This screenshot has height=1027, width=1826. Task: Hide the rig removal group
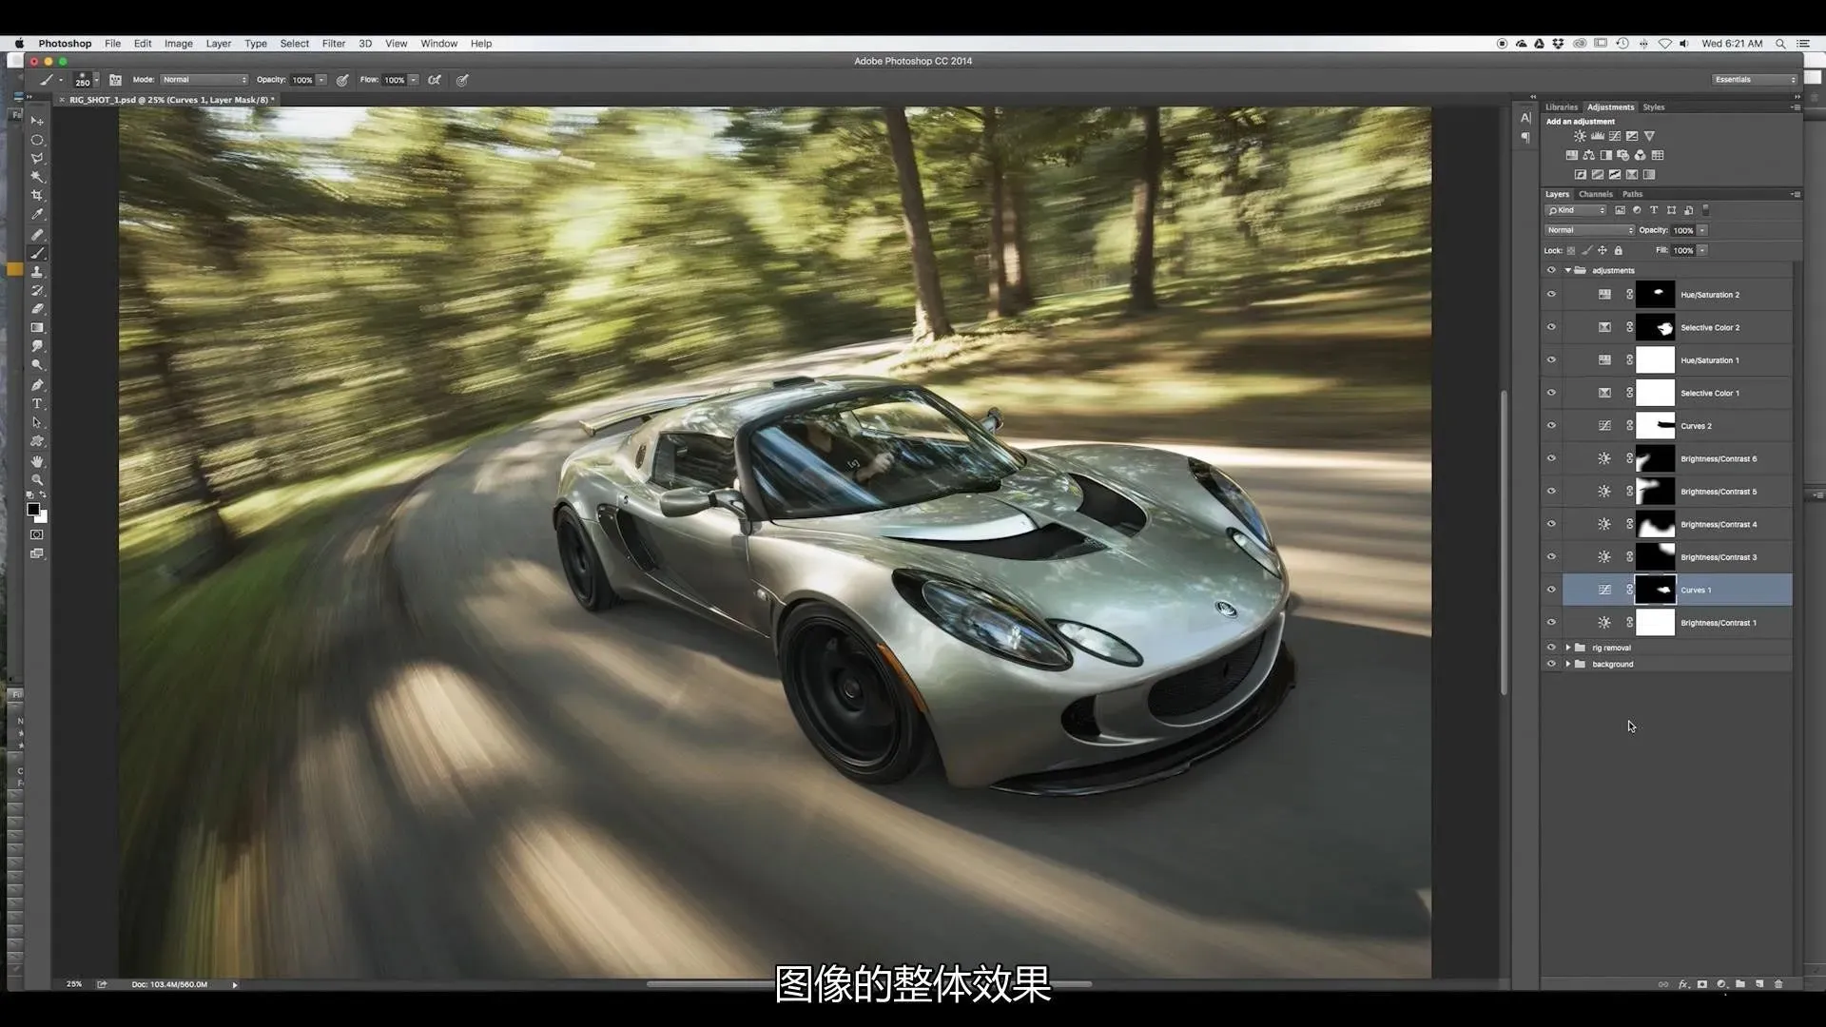1551,648
